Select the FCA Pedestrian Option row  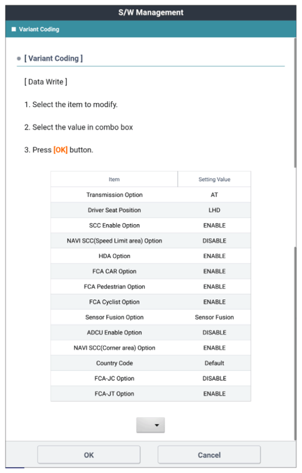tap(151, 286)
